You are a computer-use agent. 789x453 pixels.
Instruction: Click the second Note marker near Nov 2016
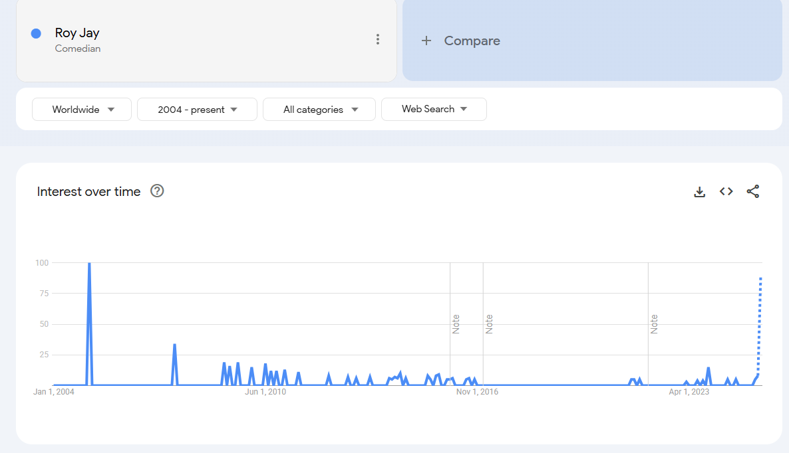[x=489, y=324]
